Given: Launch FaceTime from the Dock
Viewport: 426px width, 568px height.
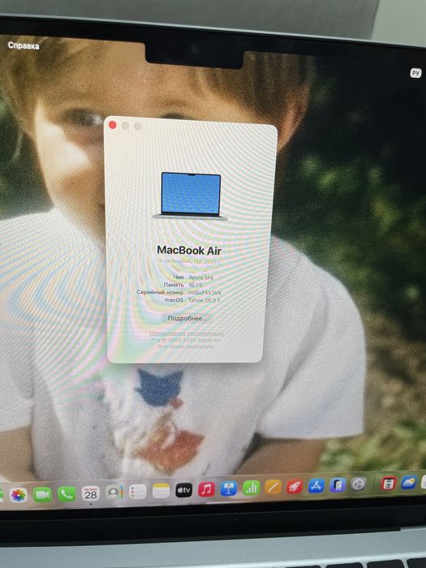Looking at the screenshot, I should pyautogui.click(x=42, y=494).
